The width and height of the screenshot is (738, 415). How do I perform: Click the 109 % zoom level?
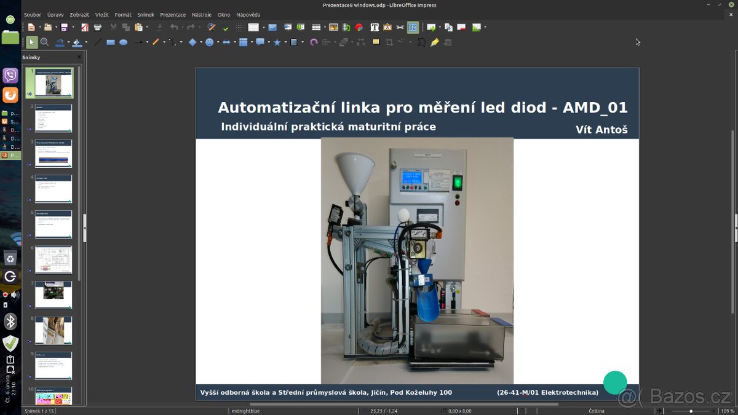[727, 411]
